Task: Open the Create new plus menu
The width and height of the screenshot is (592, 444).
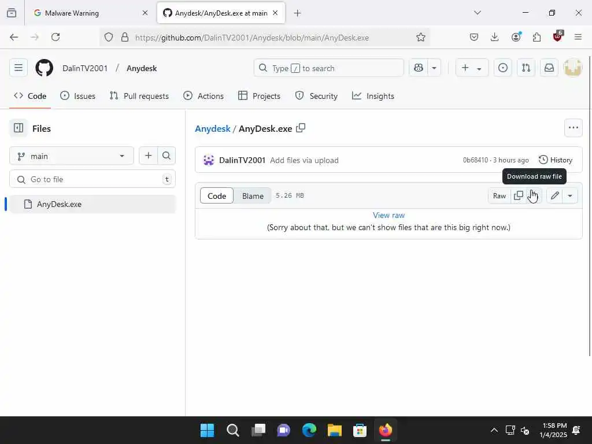Action: tap(472, 68)
